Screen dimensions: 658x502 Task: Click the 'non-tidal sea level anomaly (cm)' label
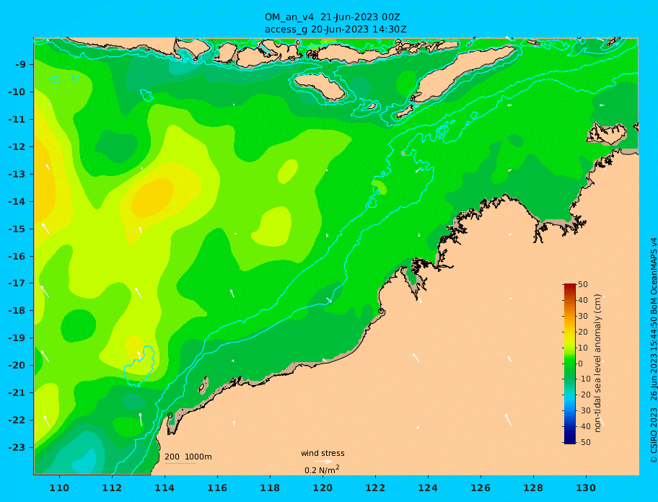[x=598, y=364]
